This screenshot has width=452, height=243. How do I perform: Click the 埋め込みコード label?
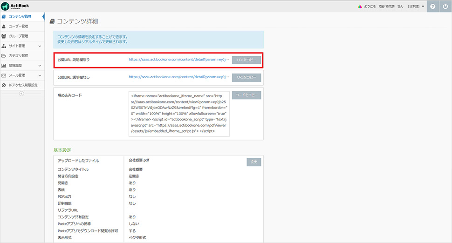(x=70, y=95)
